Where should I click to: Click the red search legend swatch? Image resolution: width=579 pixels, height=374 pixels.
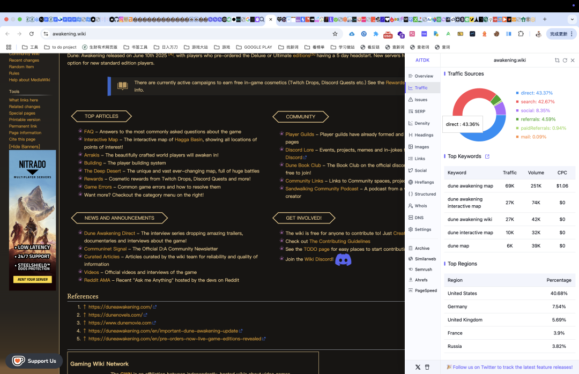517,102
